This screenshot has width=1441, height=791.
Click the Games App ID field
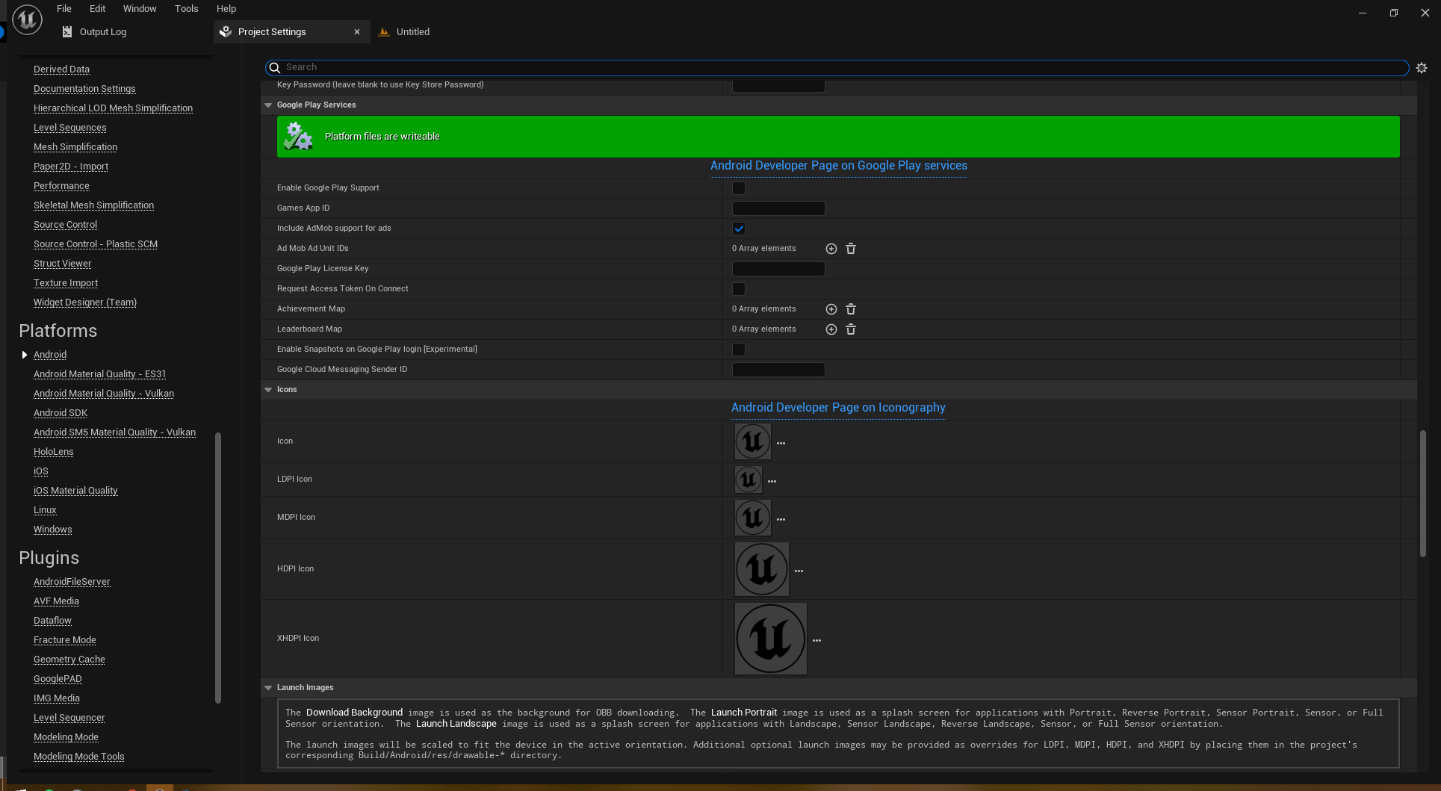click(778, 208)
